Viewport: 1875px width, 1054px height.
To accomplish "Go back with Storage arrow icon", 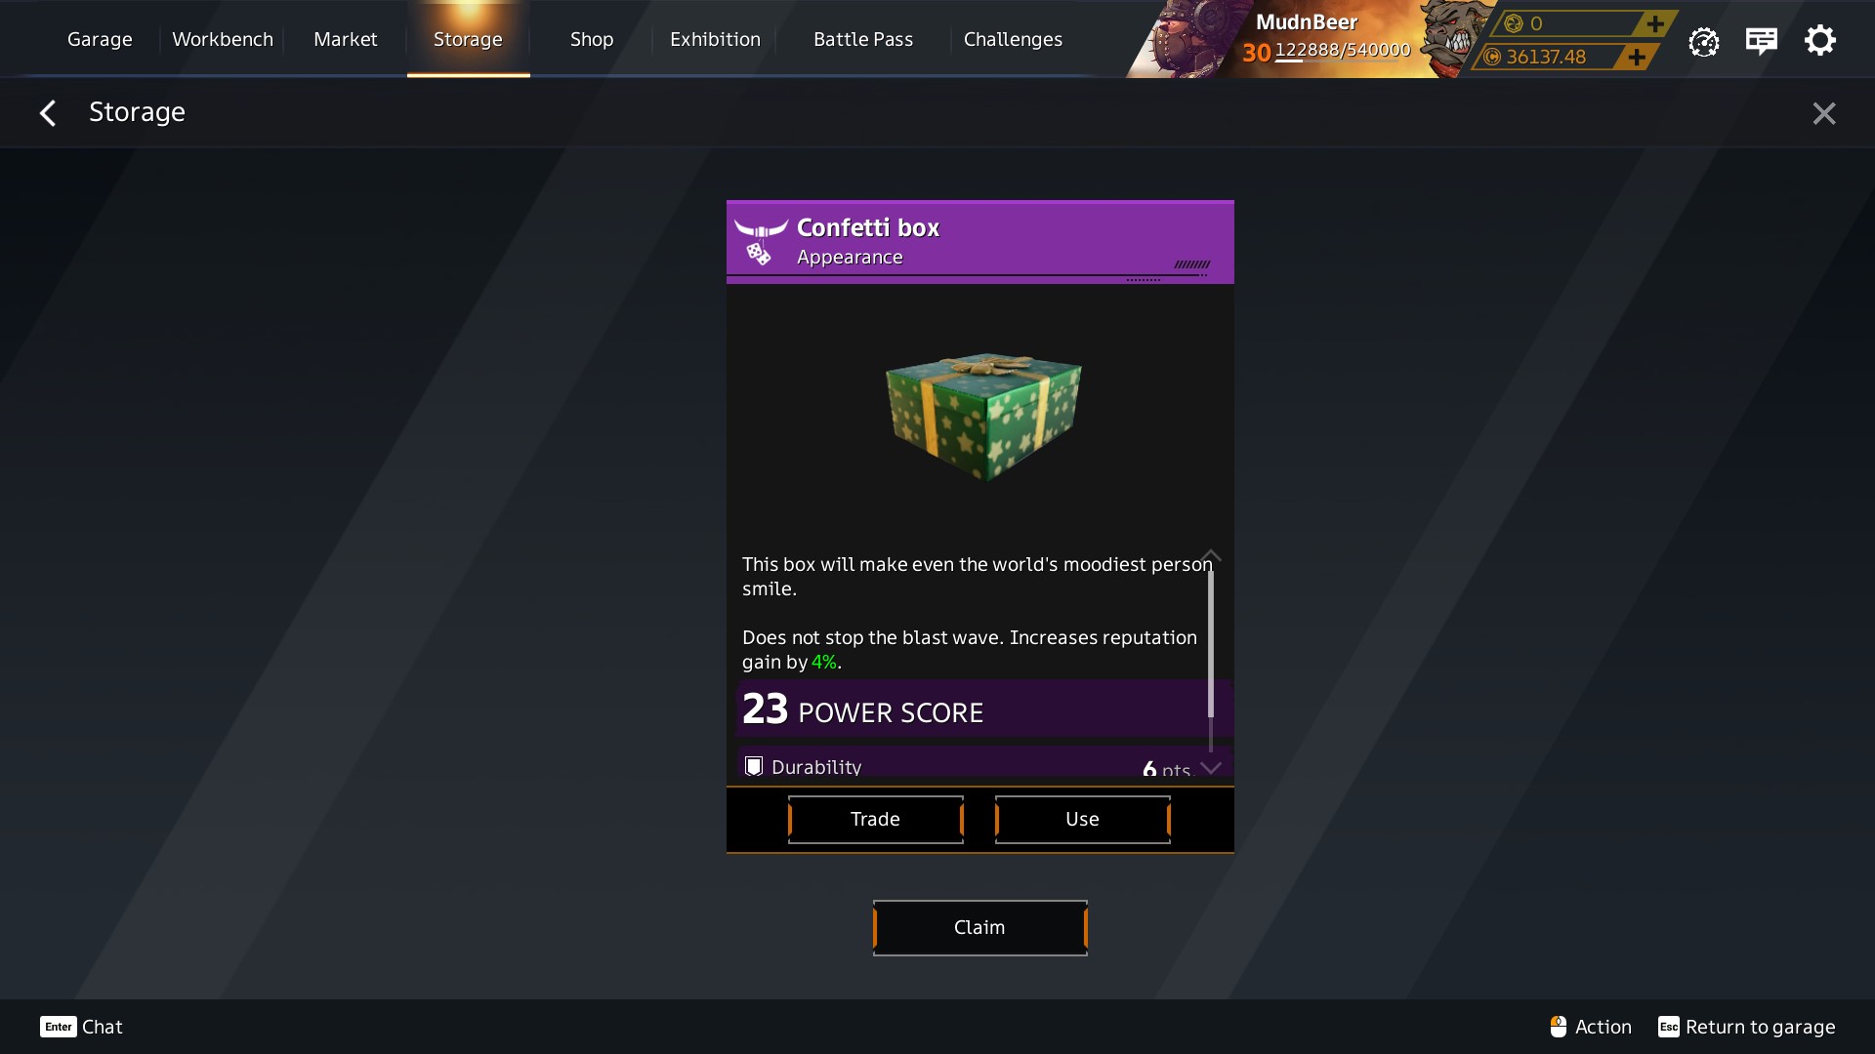I will tap(47, 113).
